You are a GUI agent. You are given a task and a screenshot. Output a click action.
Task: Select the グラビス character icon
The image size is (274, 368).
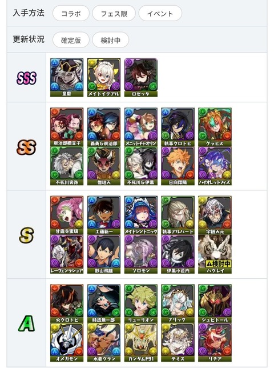[x=215, y=127]
